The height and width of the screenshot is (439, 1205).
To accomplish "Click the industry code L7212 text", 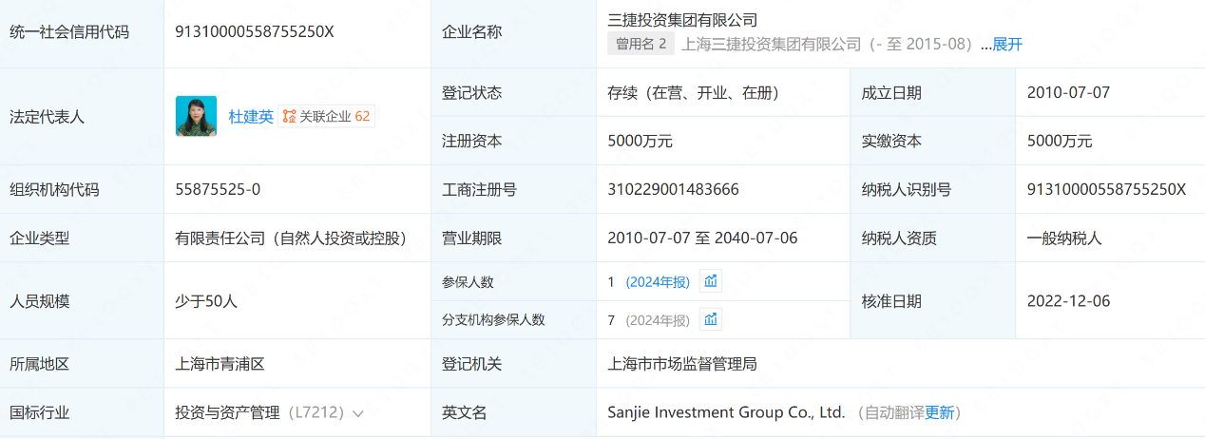I will pyautogui.click(x=315, y=413).
